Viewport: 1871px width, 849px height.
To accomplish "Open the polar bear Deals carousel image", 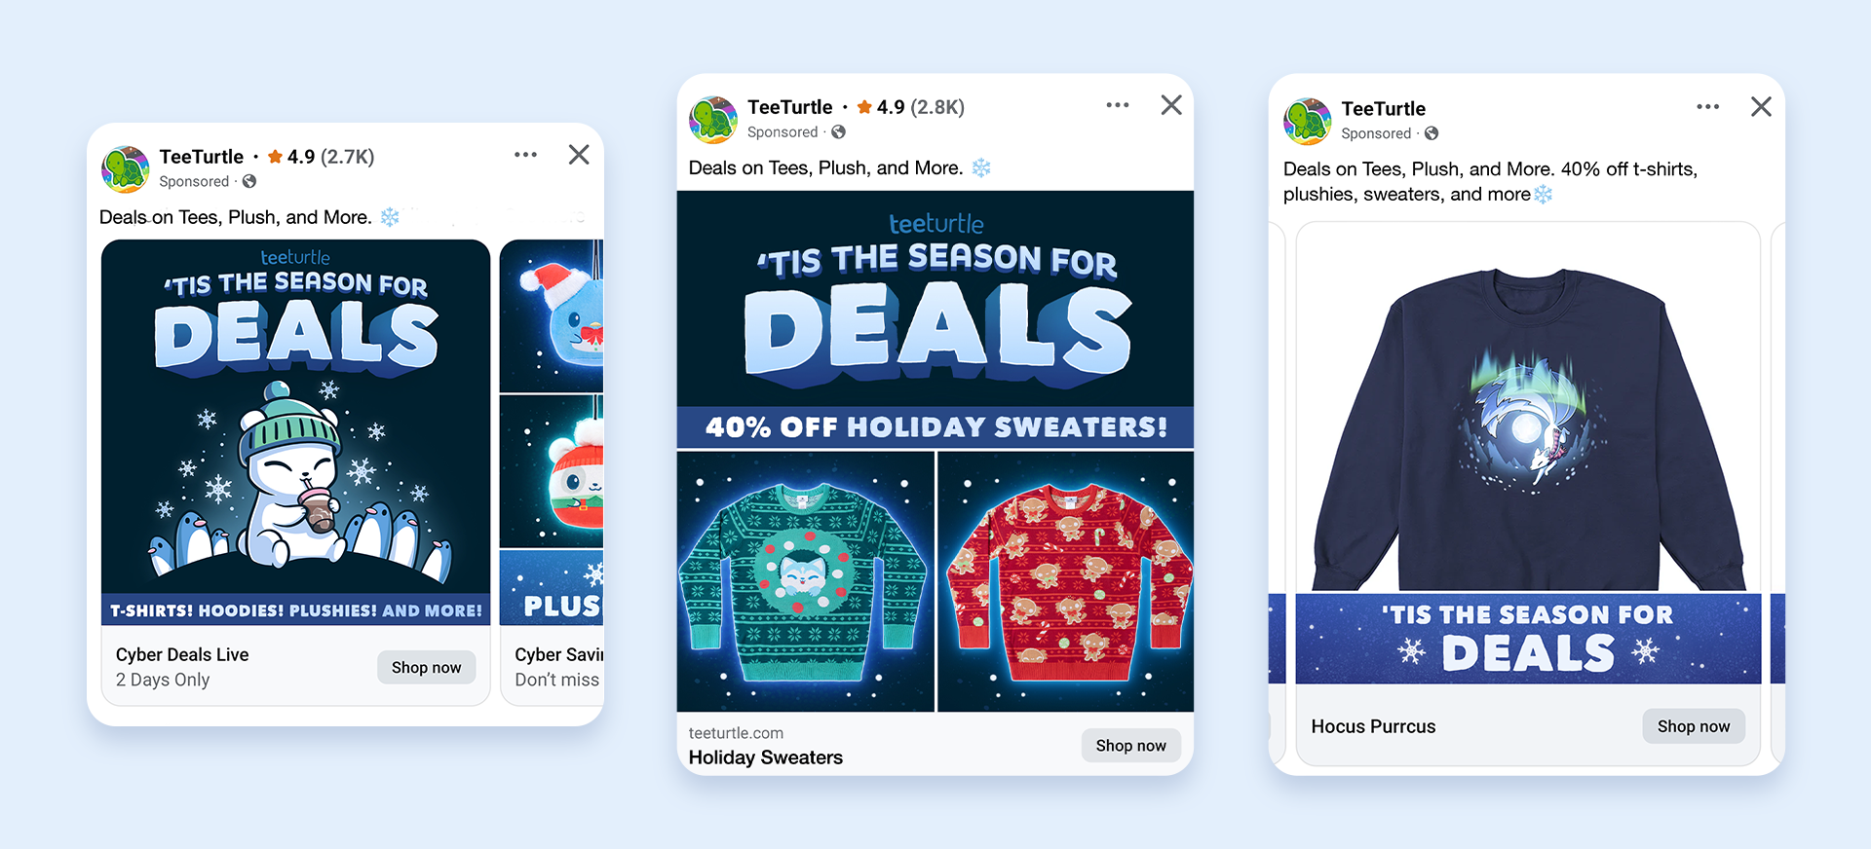I will point(295,432).
